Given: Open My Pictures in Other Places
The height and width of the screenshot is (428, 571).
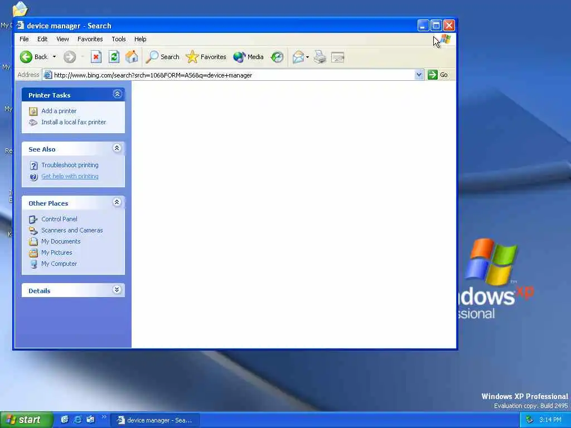Looking at the screenshot, I should 56,252.
